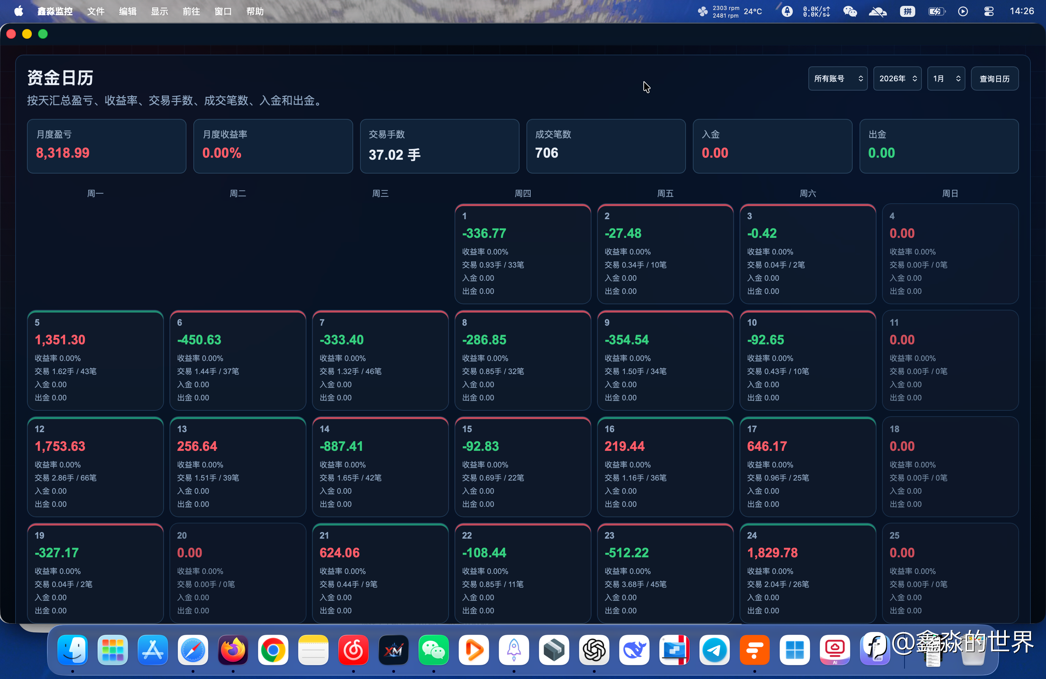Open the gray box app icon
Viewport: 1046px width, 679px height.
(x=554, y=650)
